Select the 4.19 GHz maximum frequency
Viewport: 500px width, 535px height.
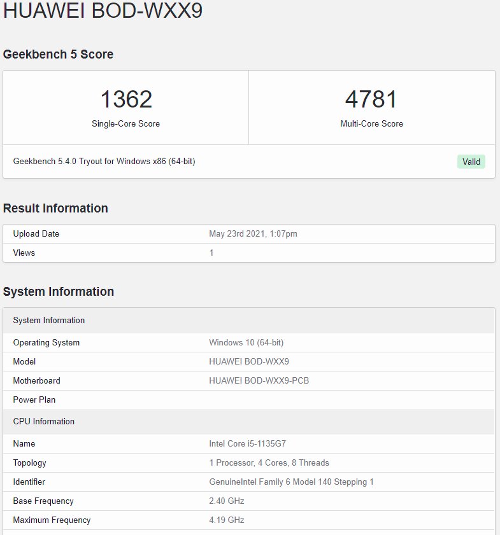click(227, 520)
